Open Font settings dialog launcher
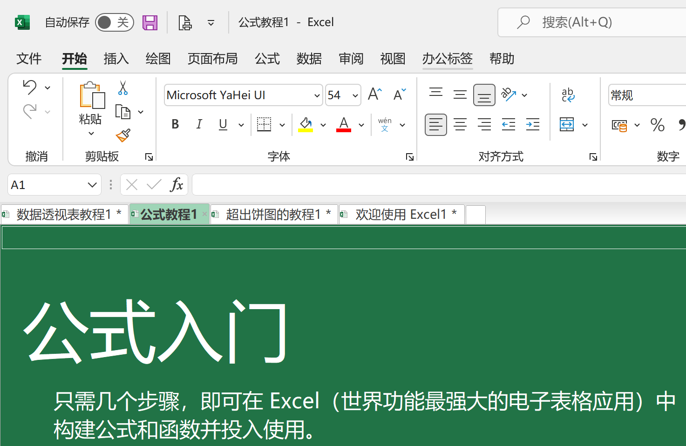This screenshot has height=446, width=686. [410, 157]
